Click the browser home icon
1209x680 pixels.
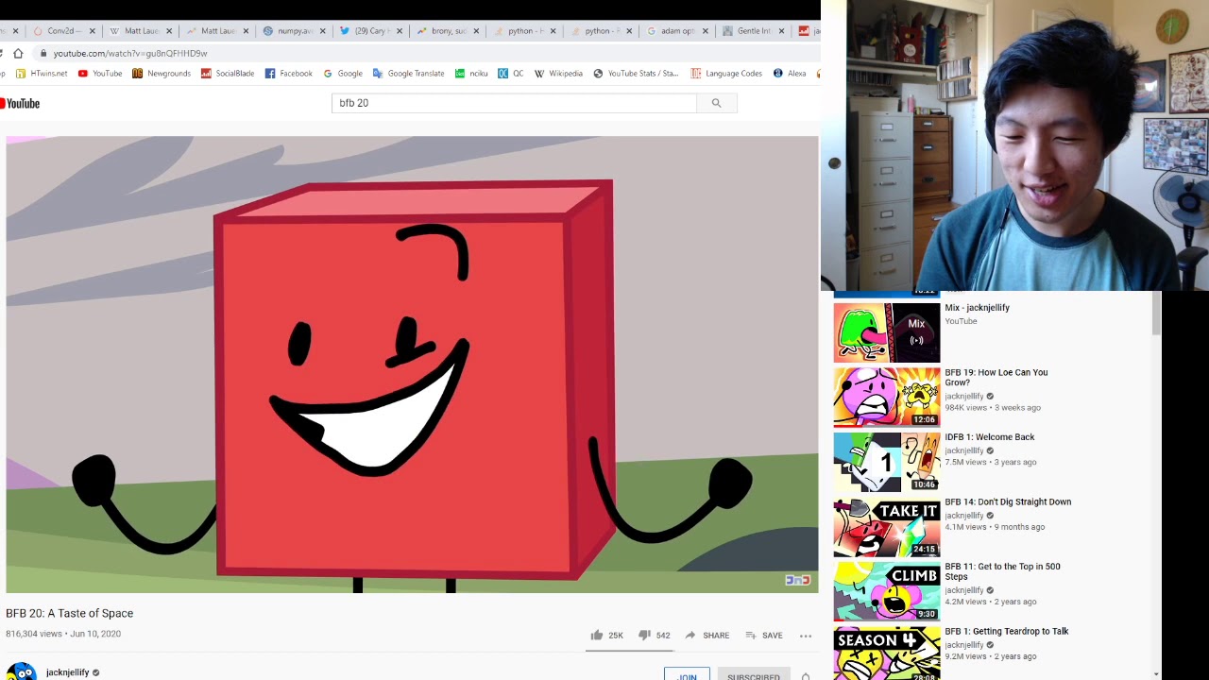[18, 53]
